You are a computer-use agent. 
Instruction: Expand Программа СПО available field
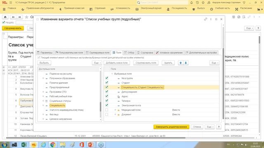(x=43, y=92)
